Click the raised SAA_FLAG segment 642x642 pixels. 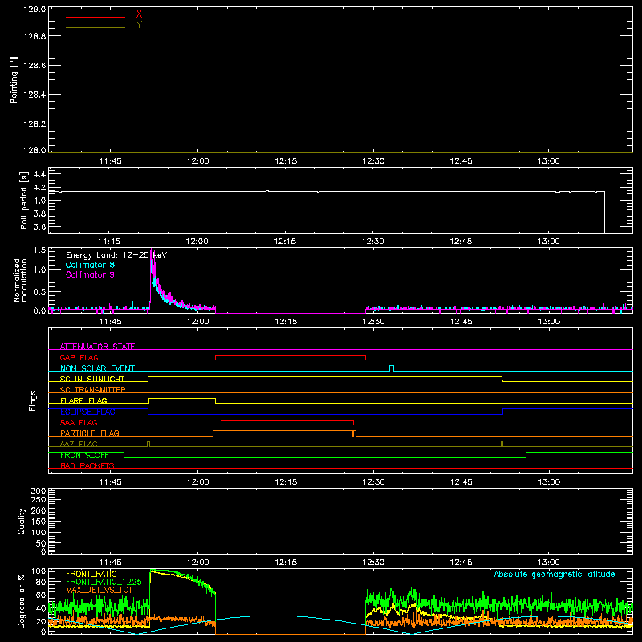287,420
